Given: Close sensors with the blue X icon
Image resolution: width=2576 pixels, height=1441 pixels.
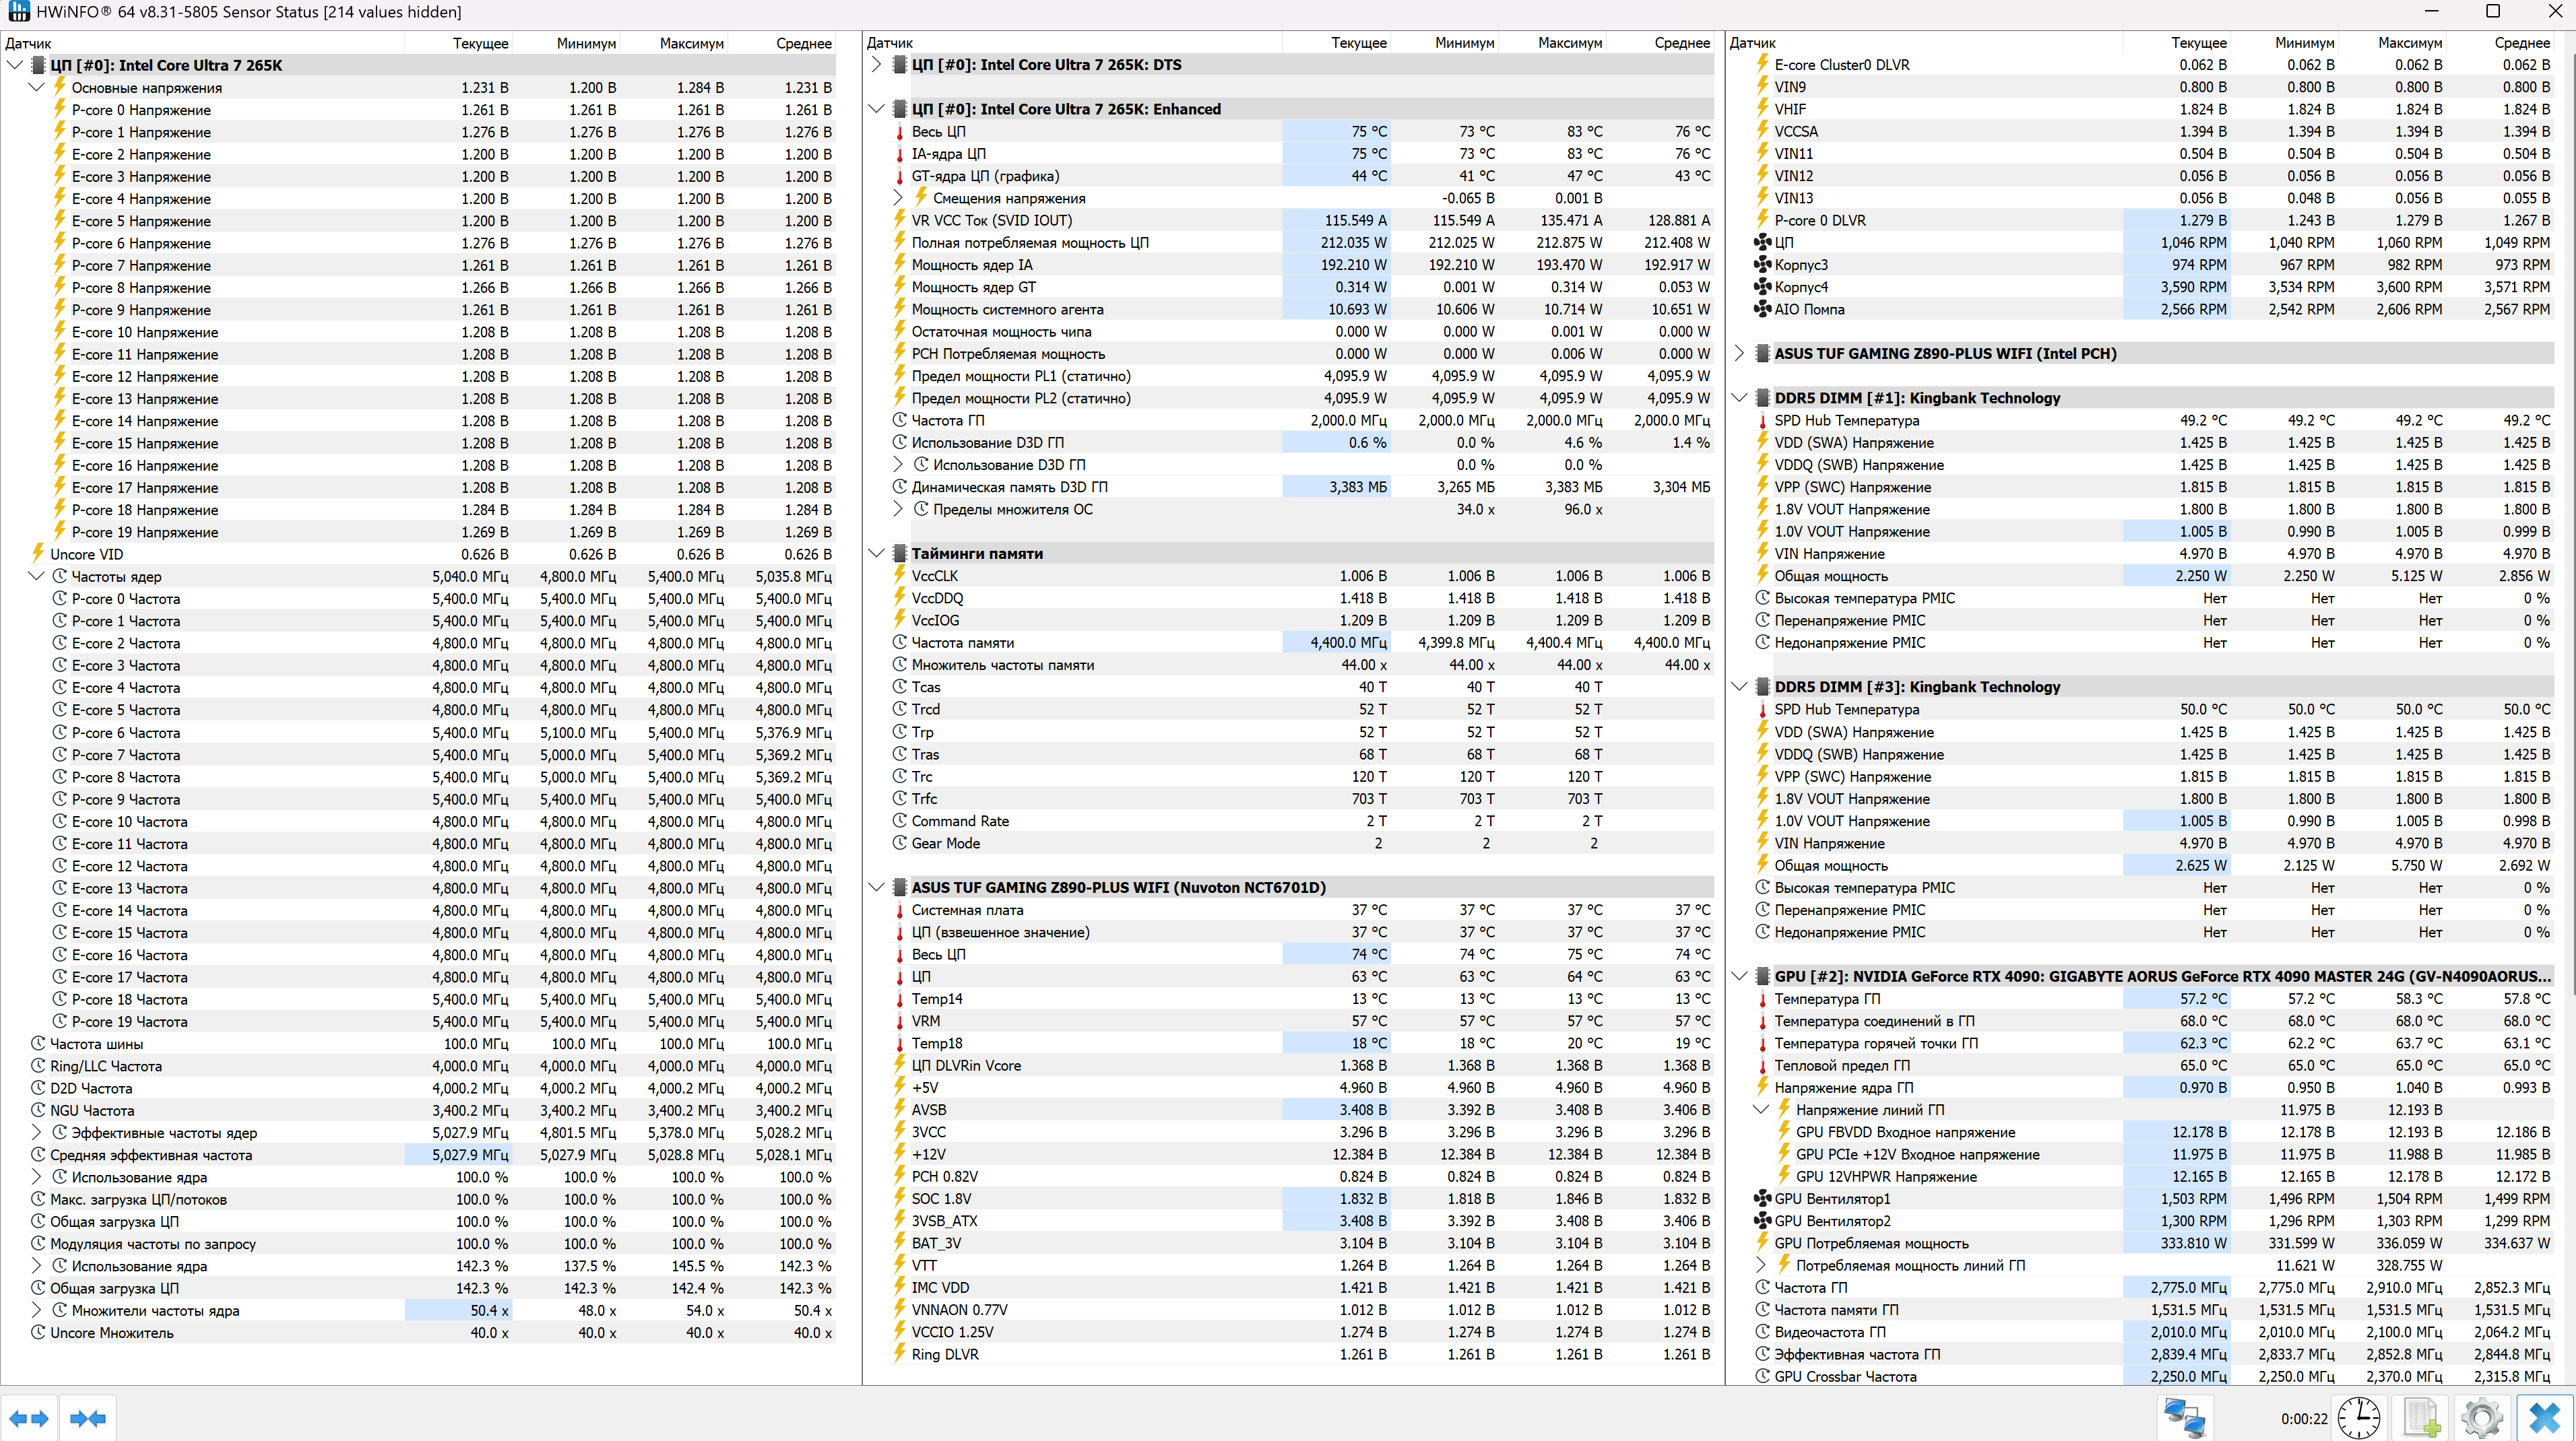Looking at the screenshot, I should coord(2543,1417).
